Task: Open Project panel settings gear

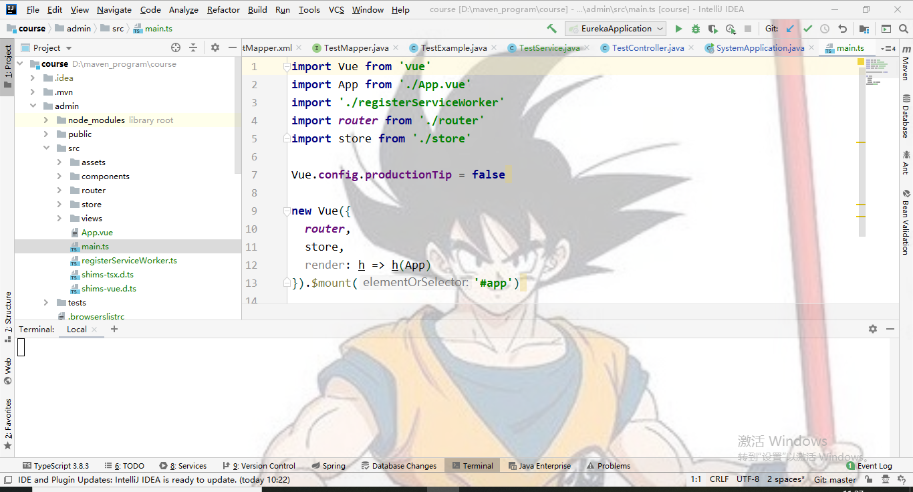Action: 215,47
